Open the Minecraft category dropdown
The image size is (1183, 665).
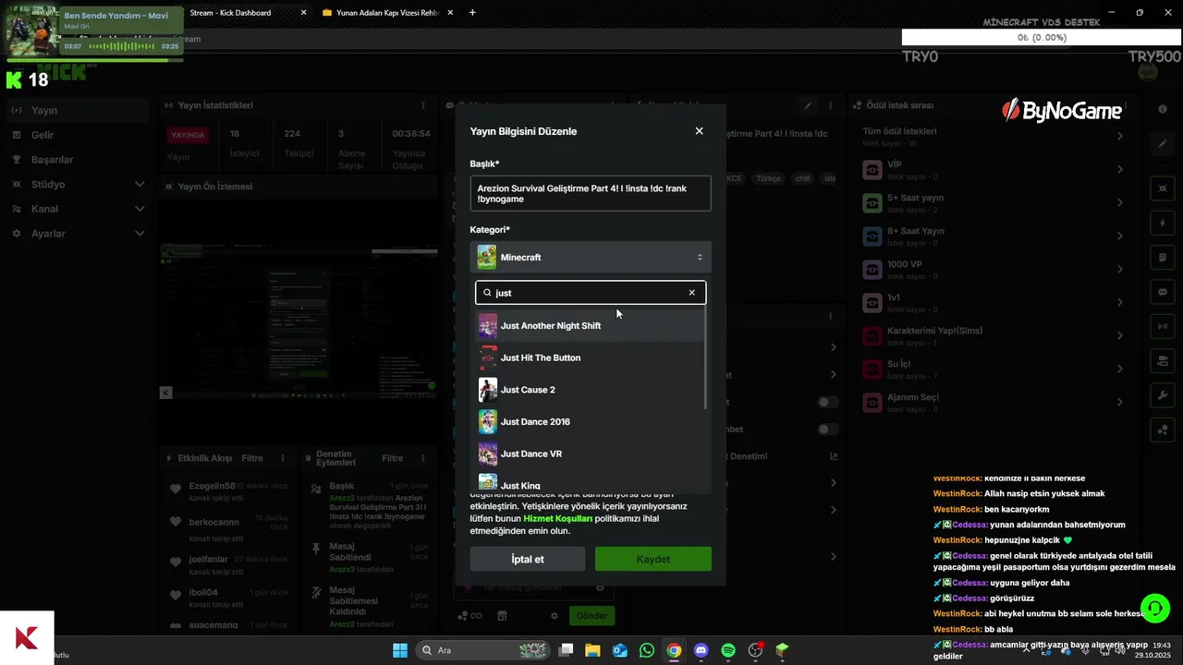[x=591, y=258]
